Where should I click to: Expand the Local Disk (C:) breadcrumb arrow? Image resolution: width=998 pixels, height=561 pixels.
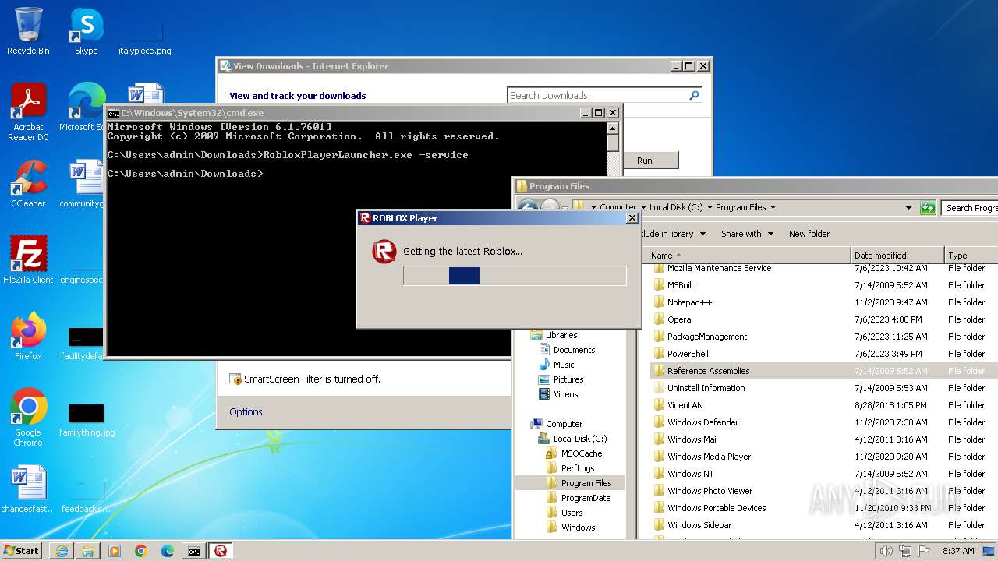pos(709,207)
